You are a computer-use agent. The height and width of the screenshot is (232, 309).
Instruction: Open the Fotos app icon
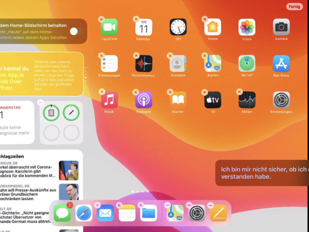[x=247, y=27]
